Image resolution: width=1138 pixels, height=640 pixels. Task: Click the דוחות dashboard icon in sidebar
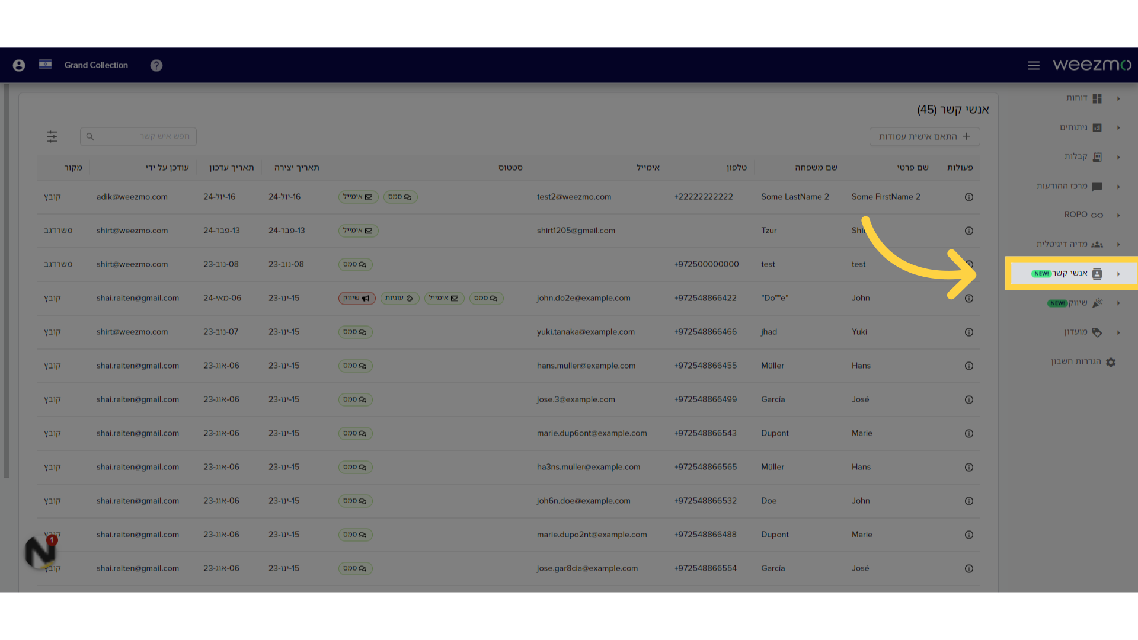coord(1097,98)
